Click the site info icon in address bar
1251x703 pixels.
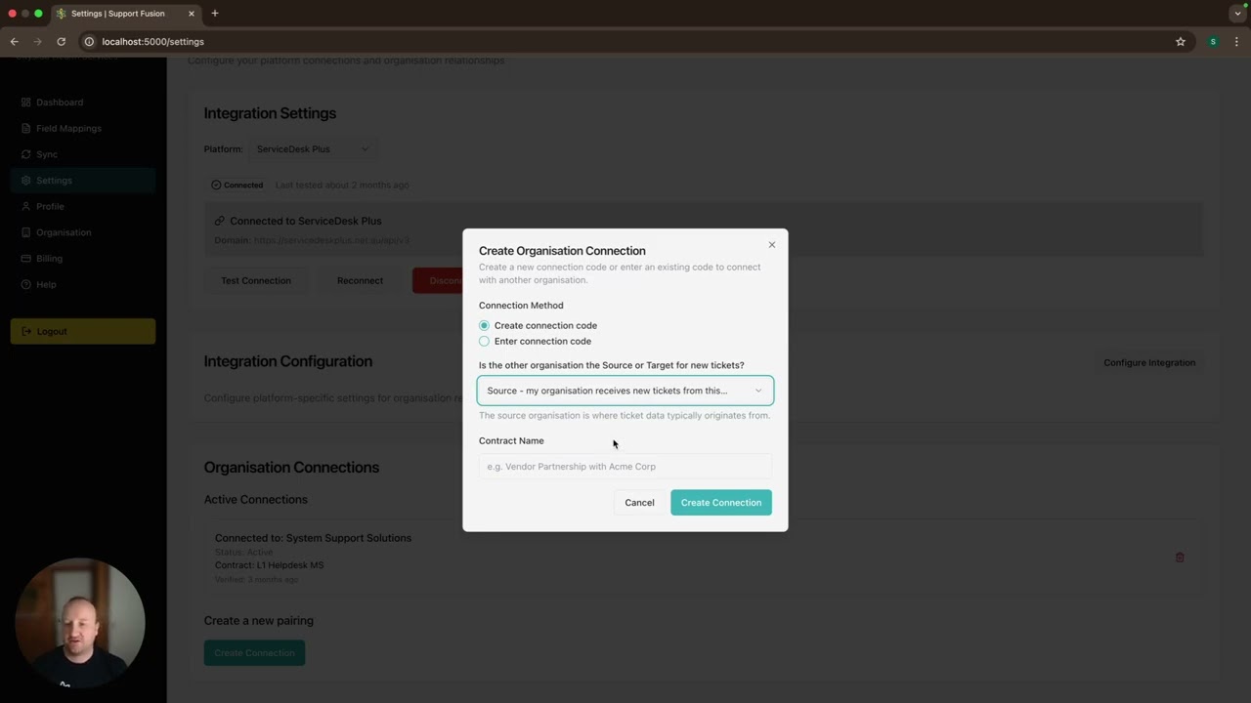click(x=89, y=42)
